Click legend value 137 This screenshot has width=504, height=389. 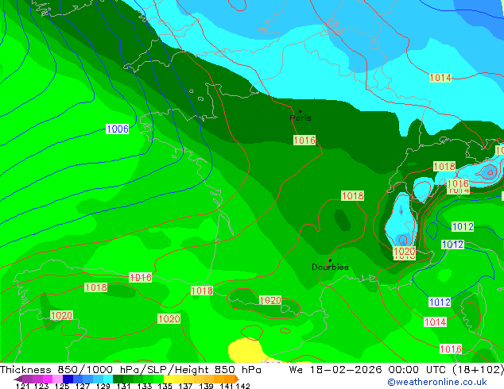pyautogui.click(x=185, y=386)
